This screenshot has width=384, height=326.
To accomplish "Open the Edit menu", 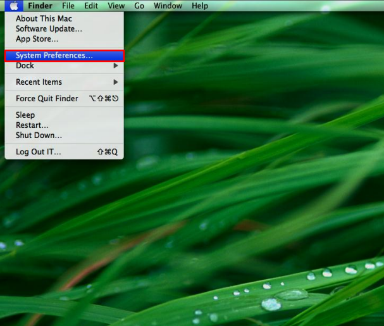I will tap(91, 6).
